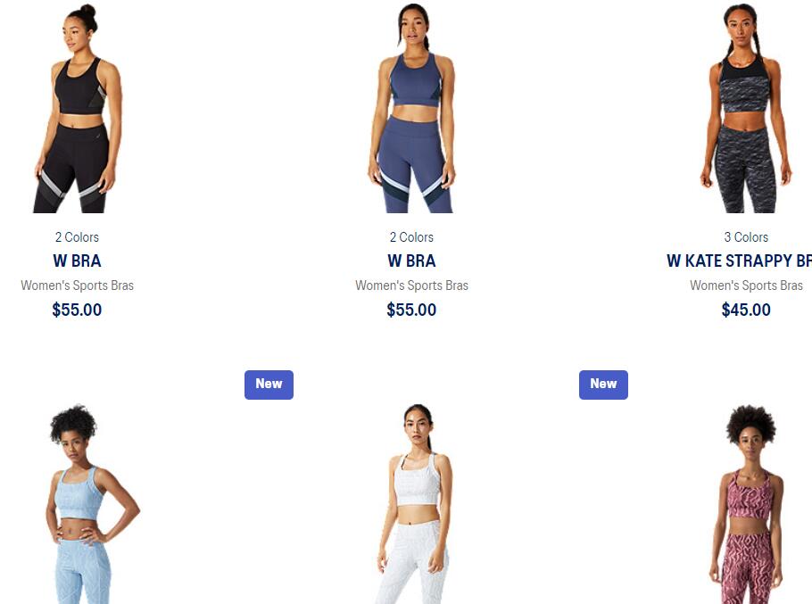Click Women's Sports Bras under the black bra

[77, 285]
